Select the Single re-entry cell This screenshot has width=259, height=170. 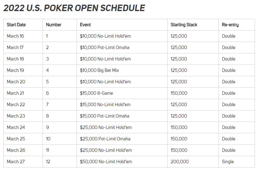tap(228, 162)
